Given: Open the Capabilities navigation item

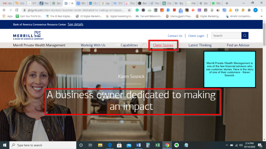Looking at the screenshot, I should tap(129, 45).
